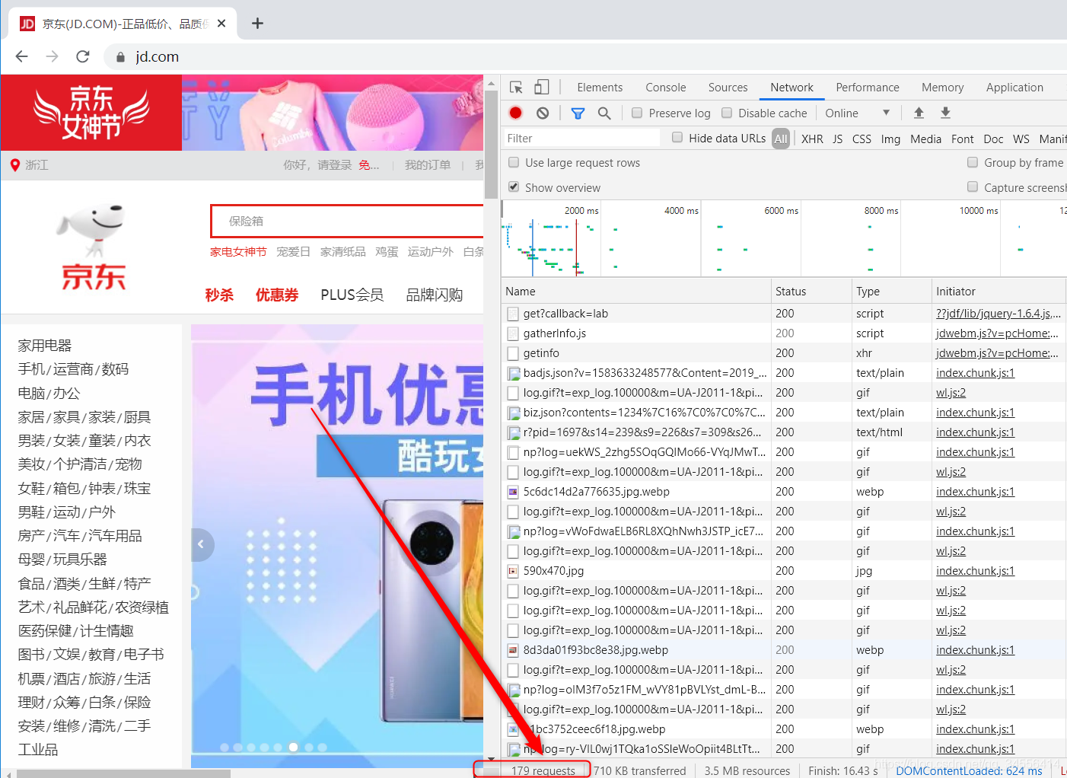The width and height of the screenshot is (1067, 778).
Task: Stop recording the network log
Action: [515, 113]
